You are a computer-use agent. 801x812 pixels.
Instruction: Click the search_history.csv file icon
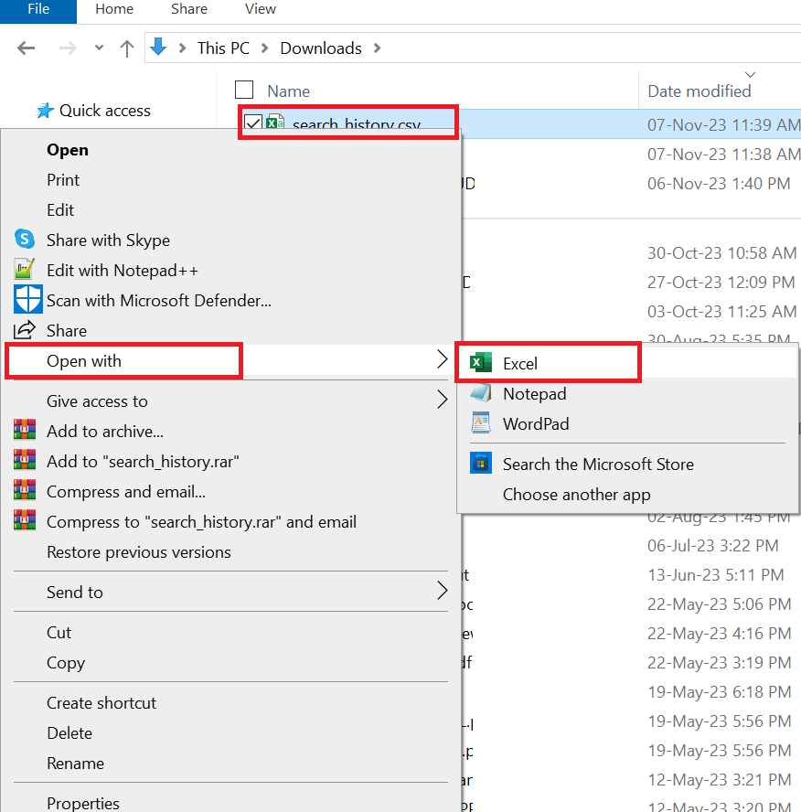275,123
